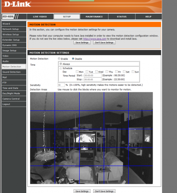Check the Sun day checkbox
The width and height of the screenshot is (177, 193).
(133, 72)
